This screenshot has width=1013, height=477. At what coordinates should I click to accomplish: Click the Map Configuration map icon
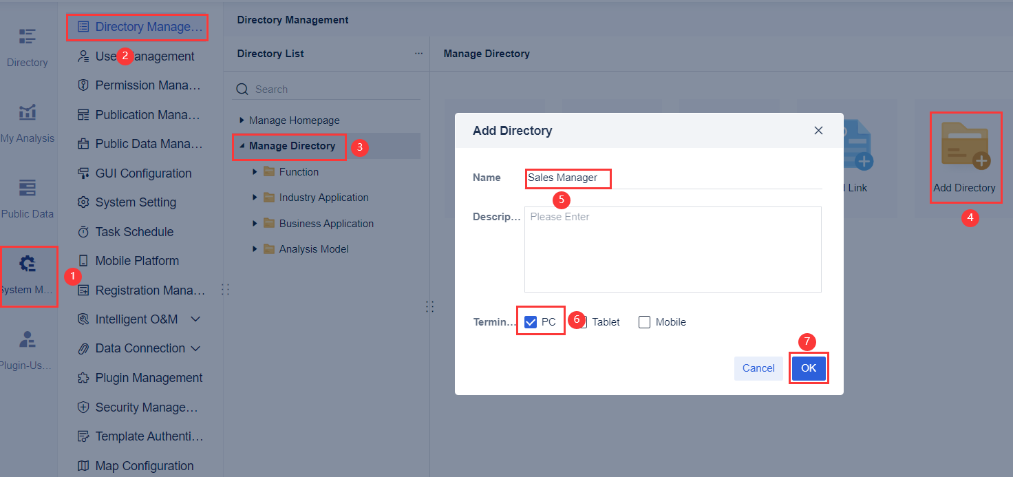click(x=83, y=466)
